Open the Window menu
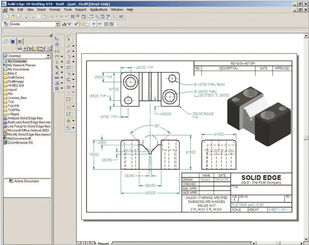This screenshot has width=309, height=245. coord(117,10)
